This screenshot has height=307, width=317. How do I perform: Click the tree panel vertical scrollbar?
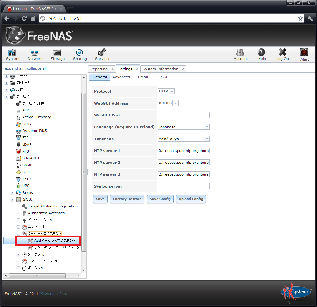(x=84, y=173)
